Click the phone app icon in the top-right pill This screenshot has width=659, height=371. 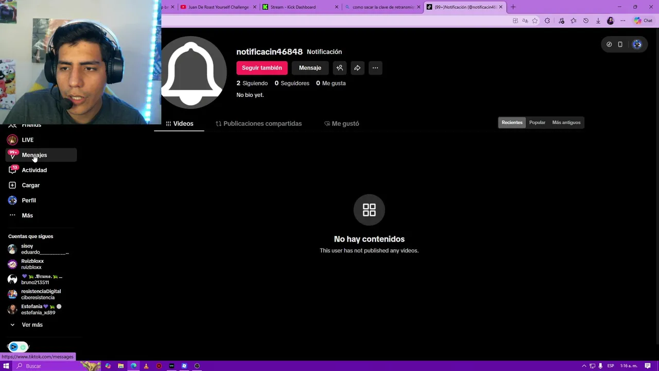(x=620, y=44)
